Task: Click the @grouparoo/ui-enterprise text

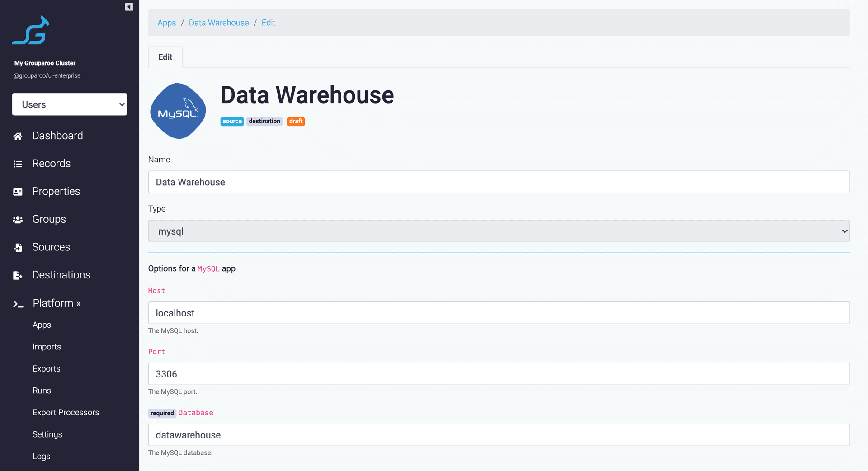Action: click(47, 76)
